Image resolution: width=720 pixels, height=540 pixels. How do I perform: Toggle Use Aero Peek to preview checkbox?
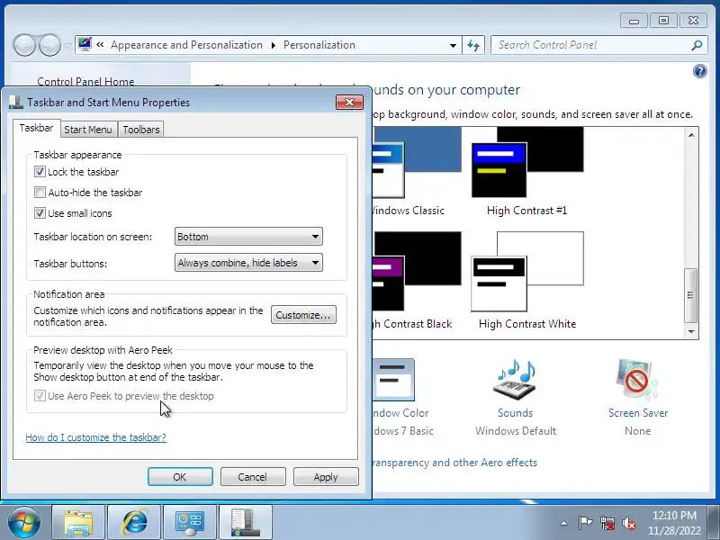tap(40, 396)
